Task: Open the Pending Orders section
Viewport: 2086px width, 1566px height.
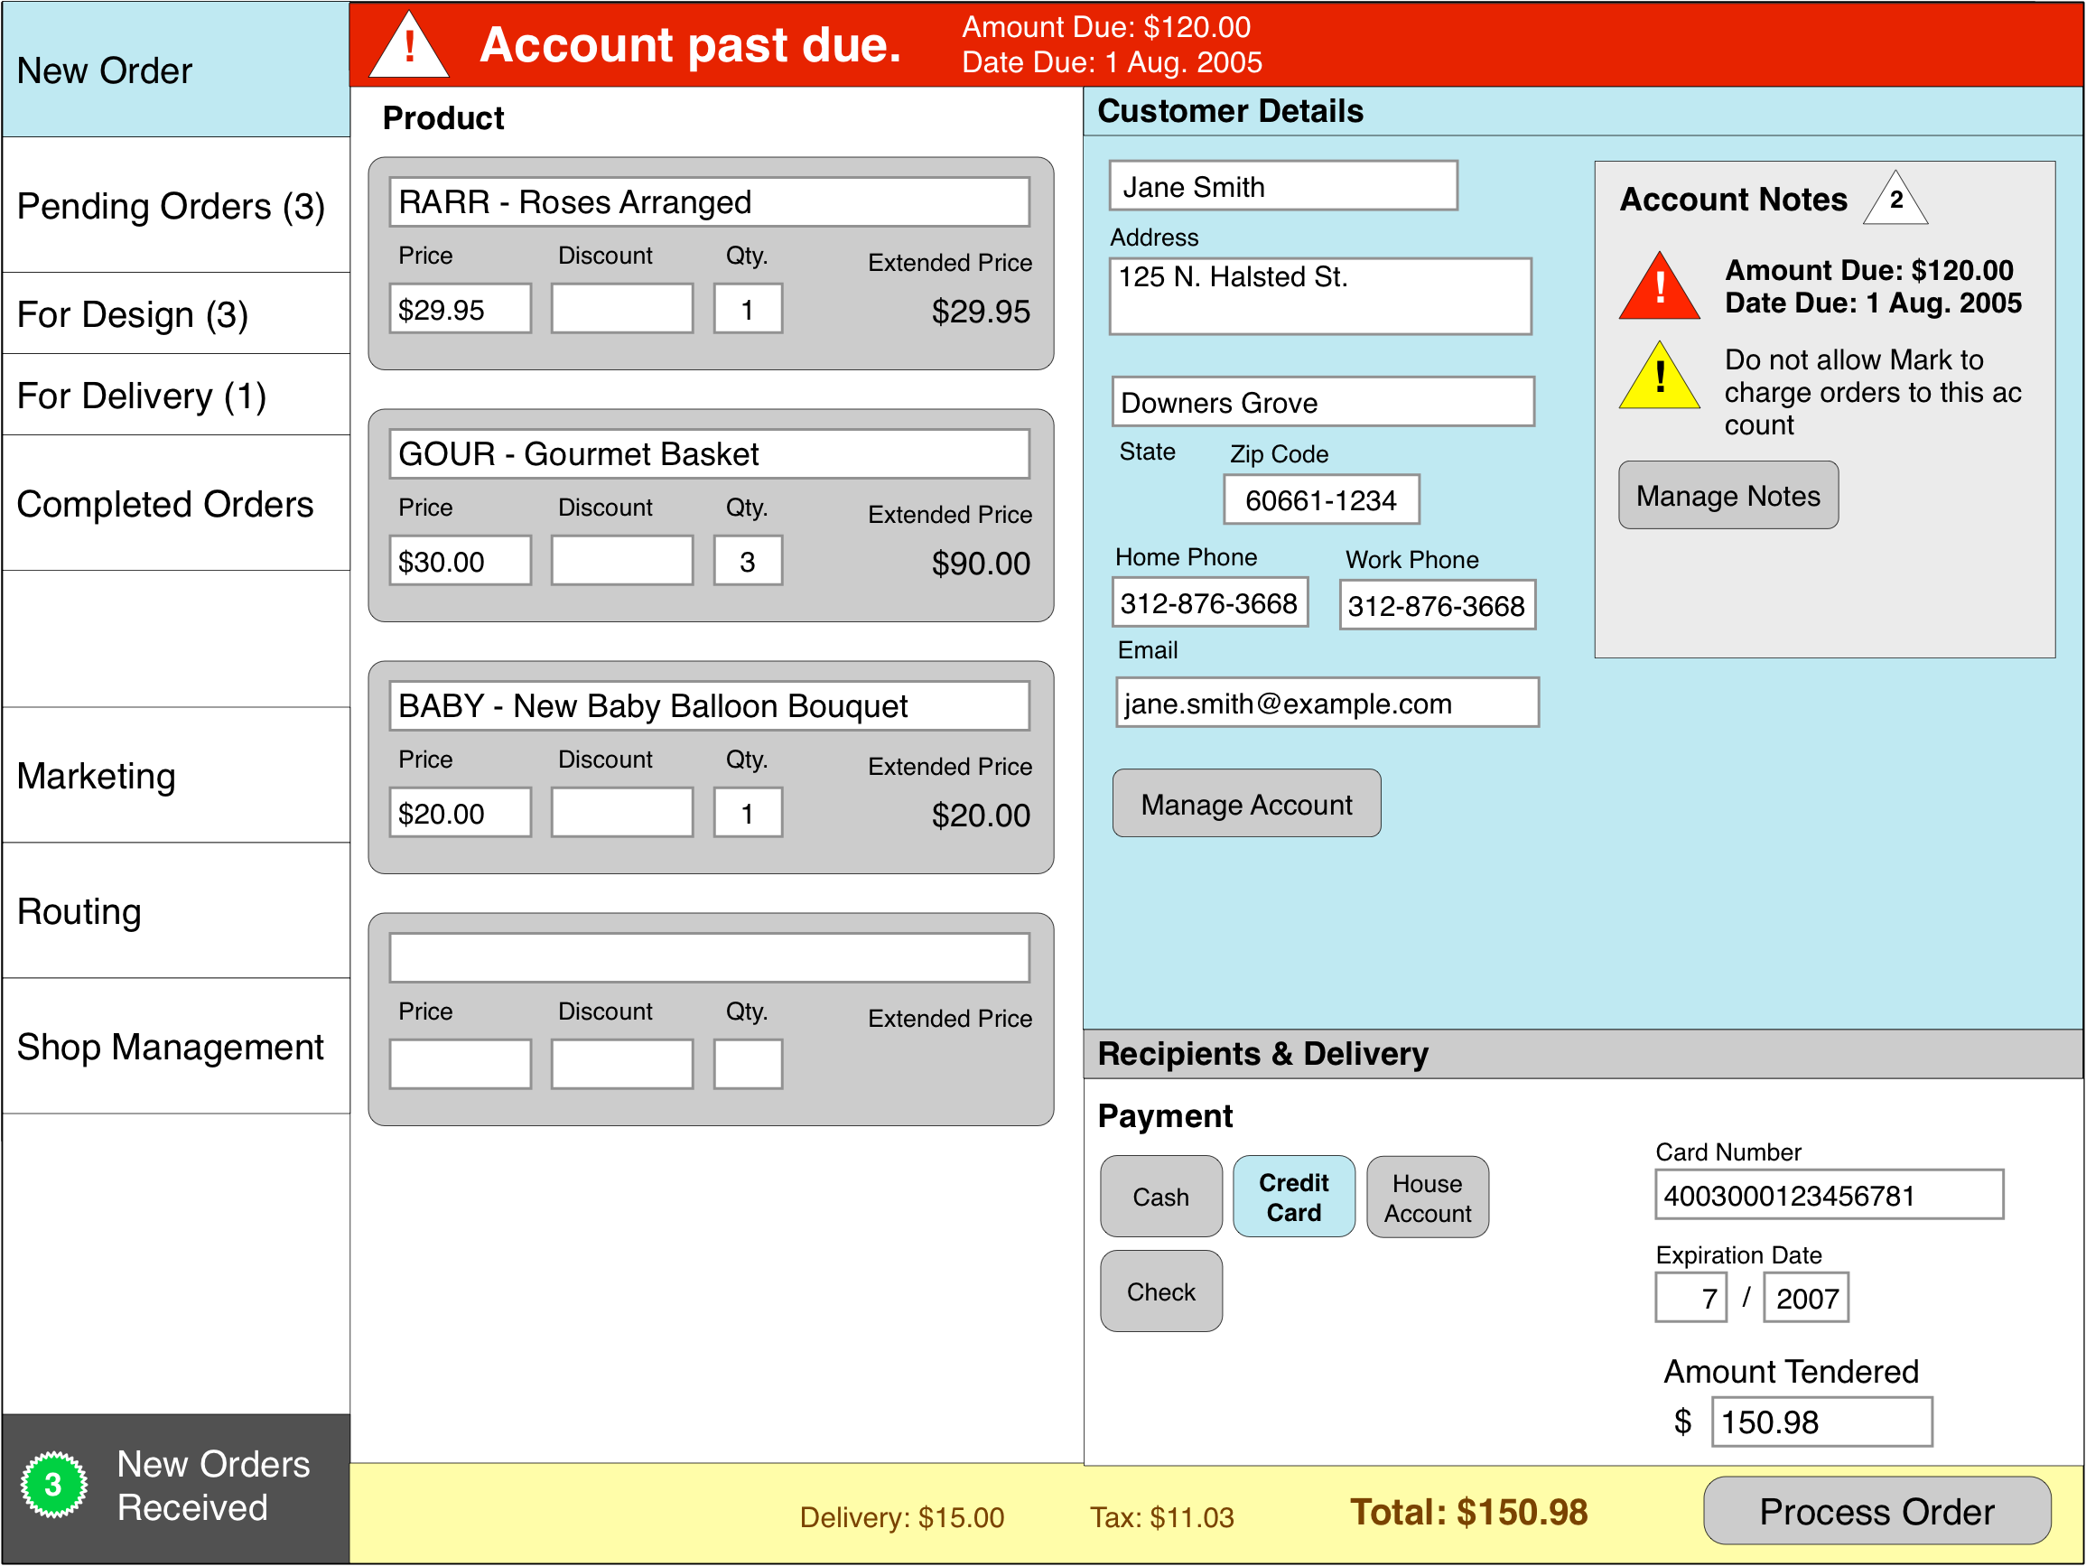Action: (x=170, y=206)
